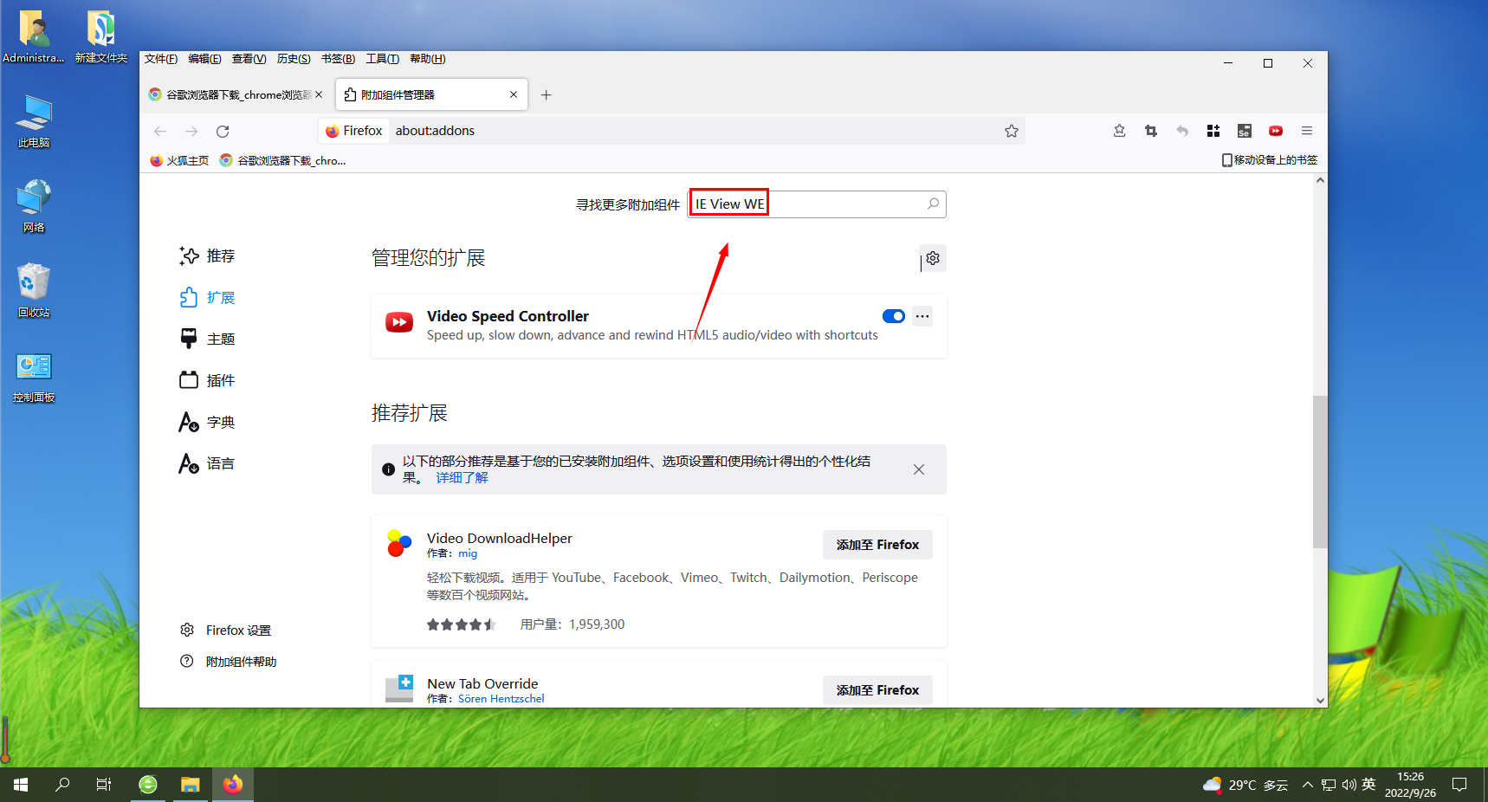
Task: Toggle Video Speed Controller extension off
Action: click(894, 316)
